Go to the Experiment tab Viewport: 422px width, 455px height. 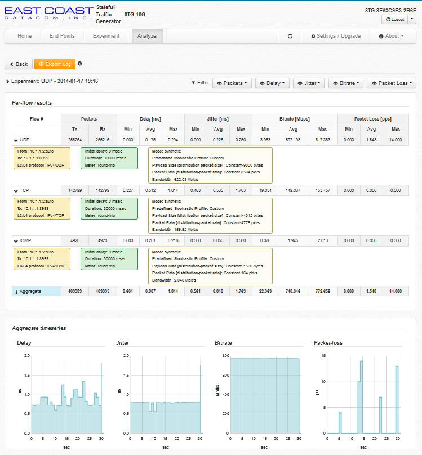point(106,36)
